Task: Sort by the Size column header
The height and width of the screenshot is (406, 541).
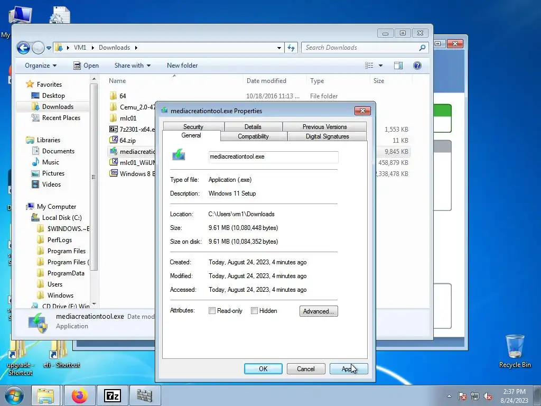Action: (378, 81)
